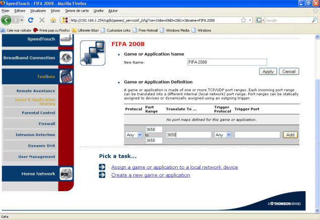Open the Istoric menu
The image size is (320, 220).
click(x=56, y=11)
